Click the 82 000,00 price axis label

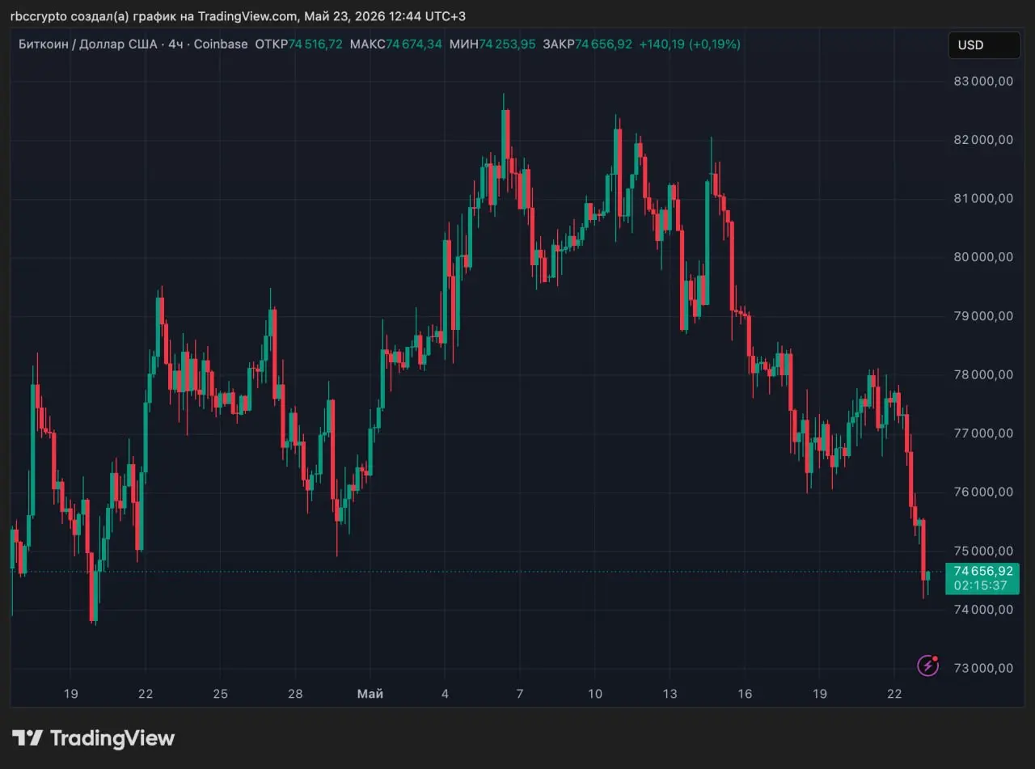(x=983, y=140)
